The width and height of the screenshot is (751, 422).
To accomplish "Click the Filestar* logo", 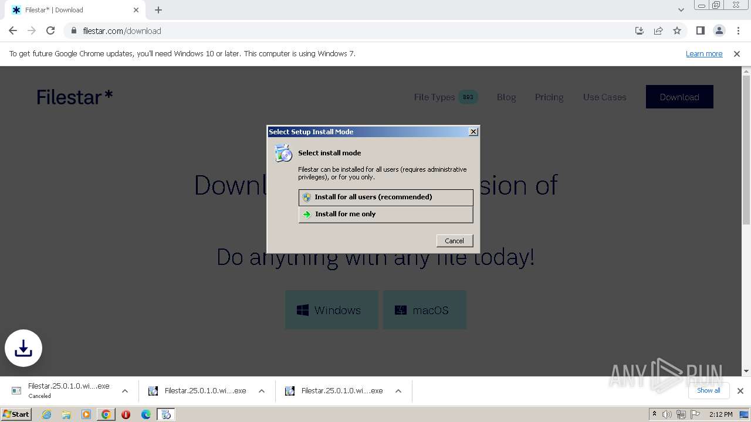I will (x=75, y=97).
